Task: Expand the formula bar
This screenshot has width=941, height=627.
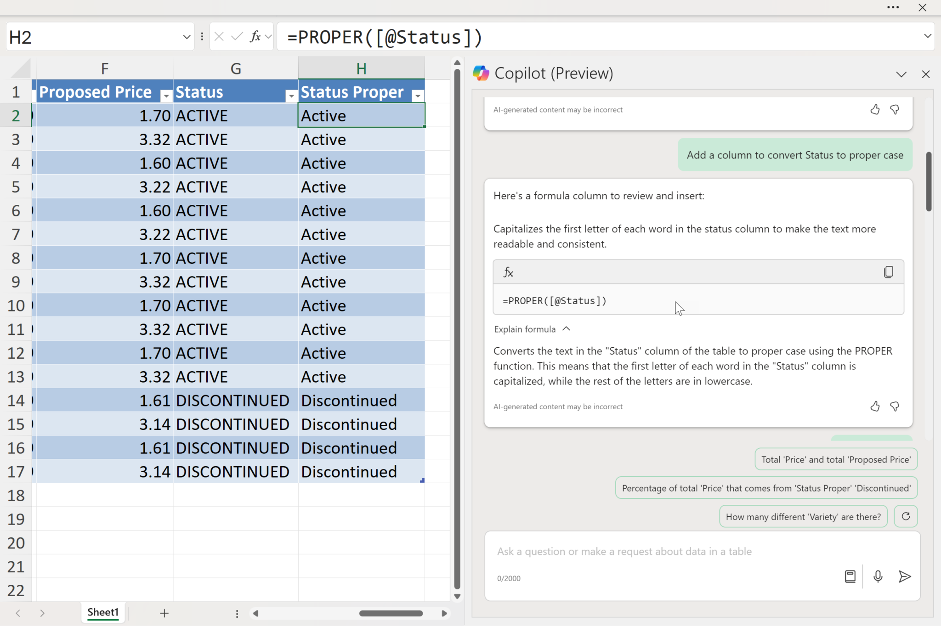Action: point(927,36)
